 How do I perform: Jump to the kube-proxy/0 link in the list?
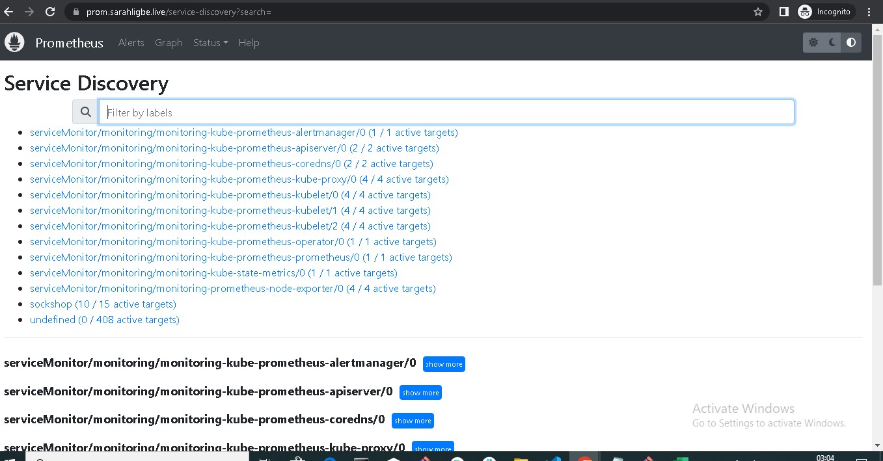click(x=239, y=179)
